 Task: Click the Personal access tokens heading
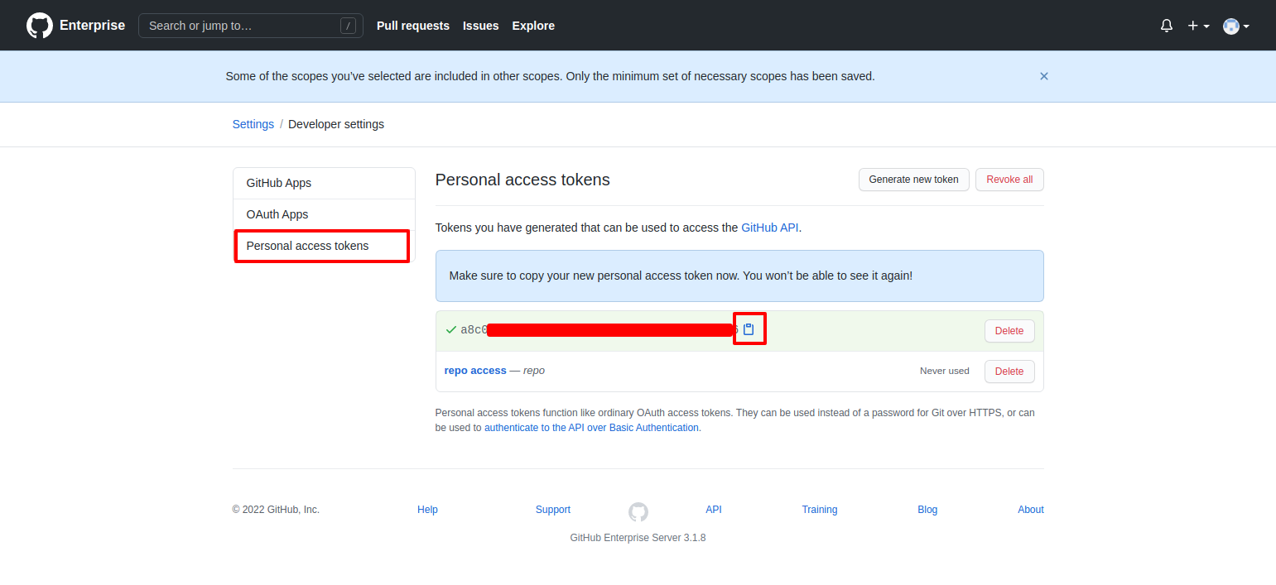pyautogui.click(x=522, y=180)
